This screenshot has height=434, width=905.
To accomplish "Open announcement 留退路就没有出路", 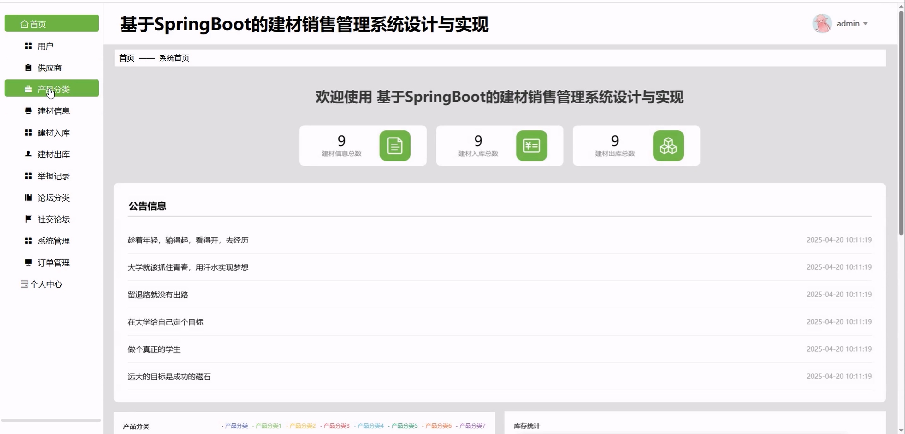I will 158,295.
